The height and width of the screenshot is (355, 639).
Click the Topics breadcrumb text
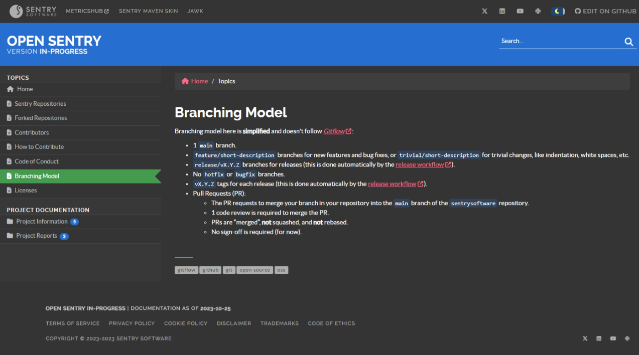[226, 81]
